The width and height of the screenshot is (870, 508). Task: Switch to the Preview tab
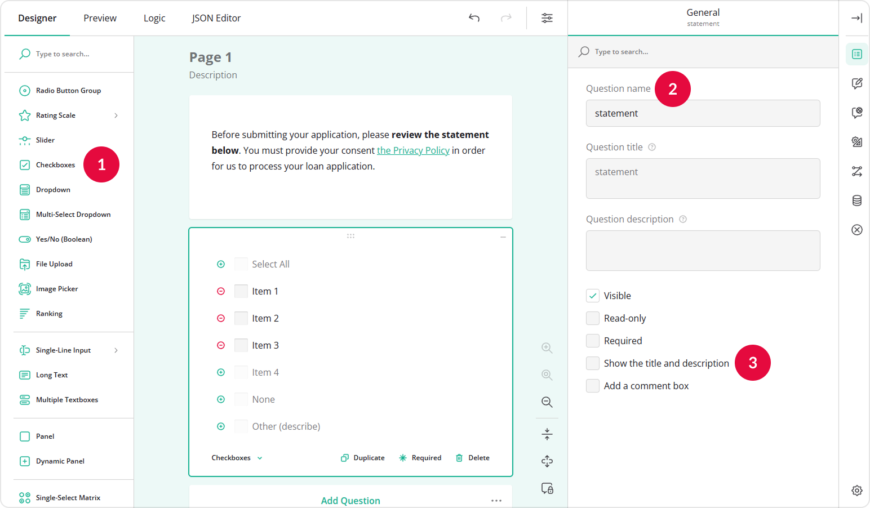(x=100, y=17)
